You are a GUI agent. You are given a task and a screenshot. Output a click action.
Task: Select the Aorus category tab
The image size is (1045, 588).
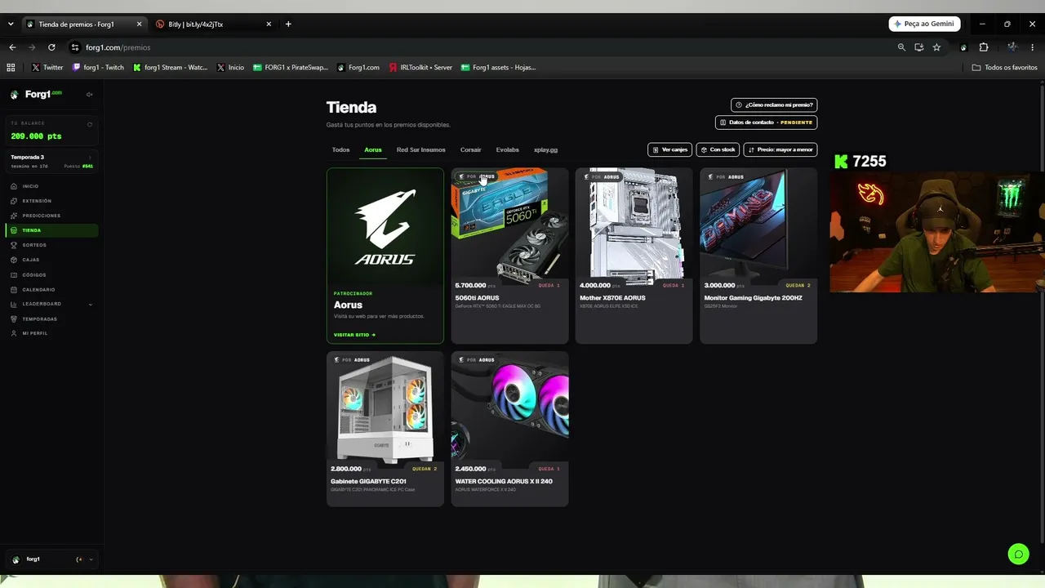coord(373,150)
